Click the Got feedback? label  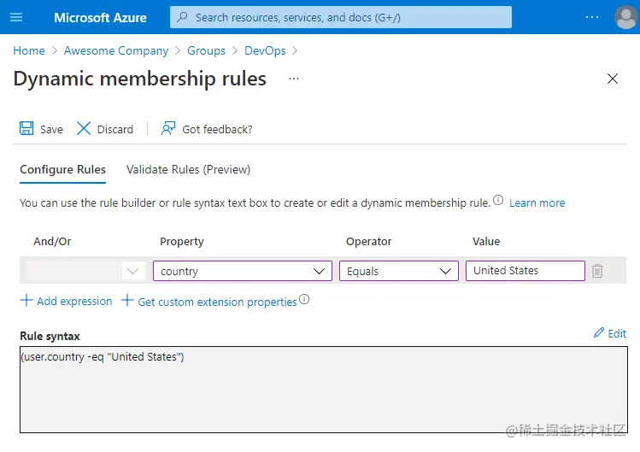pyautogui.click(x=217, y=129)
